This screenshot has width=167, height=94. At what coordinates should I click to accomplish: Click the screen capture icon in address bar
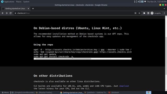click(x=135, y=13)
